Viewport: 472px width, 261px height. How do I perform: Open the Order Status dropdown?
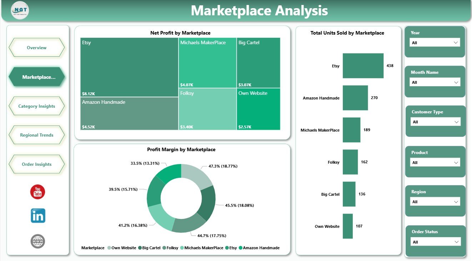tap(435, 242)
